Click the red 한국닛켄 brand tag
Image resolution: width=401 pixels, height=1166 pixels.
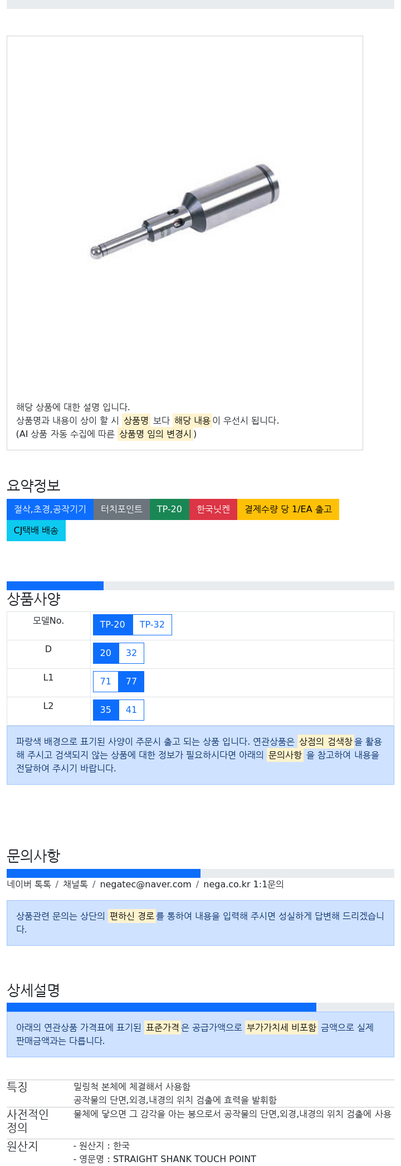(x=213, y=509)
